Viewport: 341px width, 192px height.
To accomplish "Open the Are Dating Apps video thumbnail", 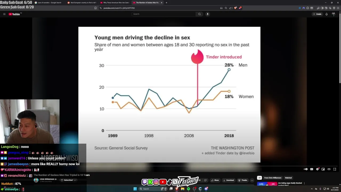I will click(267, 184).
